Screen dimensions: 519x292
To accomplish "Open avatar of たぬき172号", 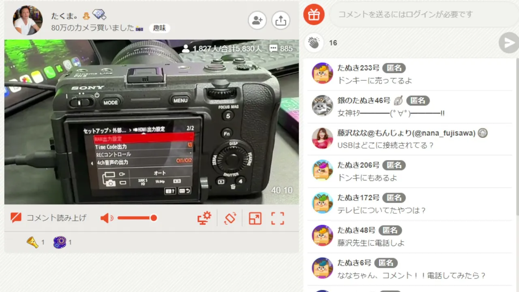I will (322, 203).
